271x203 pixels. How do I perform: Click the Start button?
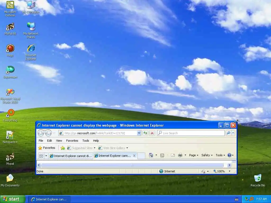(x=13, y=199)
